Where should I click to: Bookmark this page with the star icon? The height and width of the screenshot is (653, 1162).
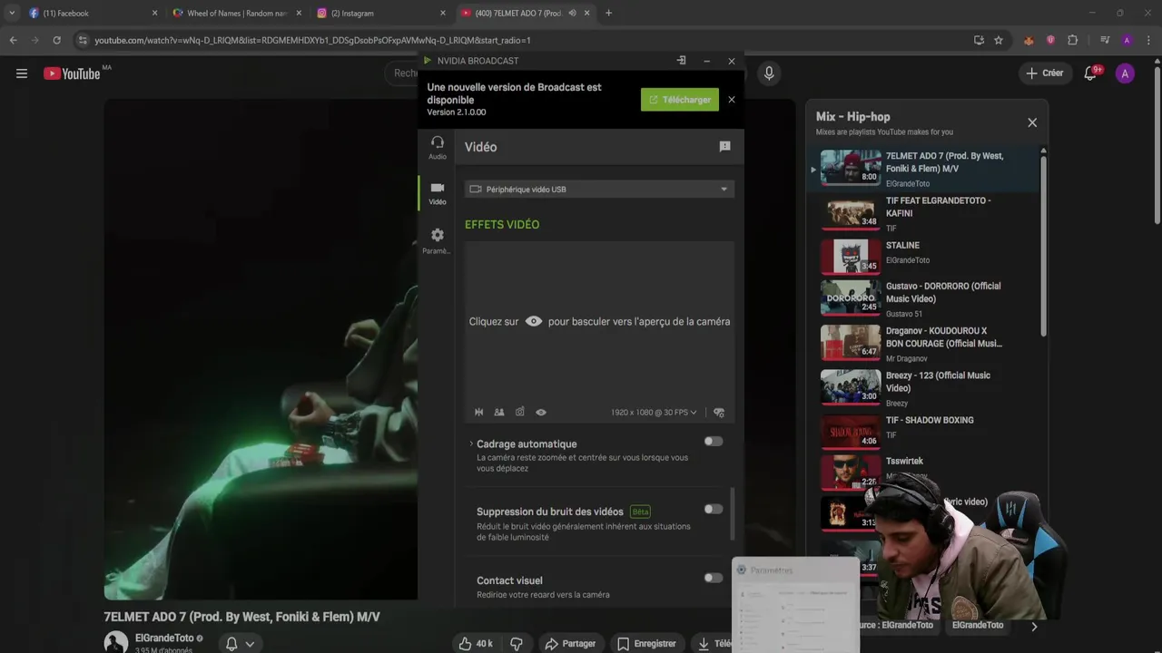[999, 40]
